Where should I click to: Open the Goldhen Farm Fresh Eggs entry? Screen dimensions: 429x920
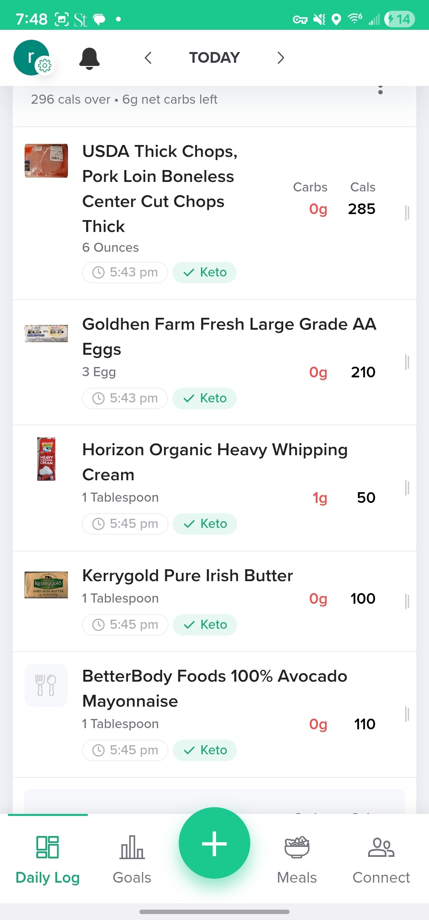(x=229, y=336)
